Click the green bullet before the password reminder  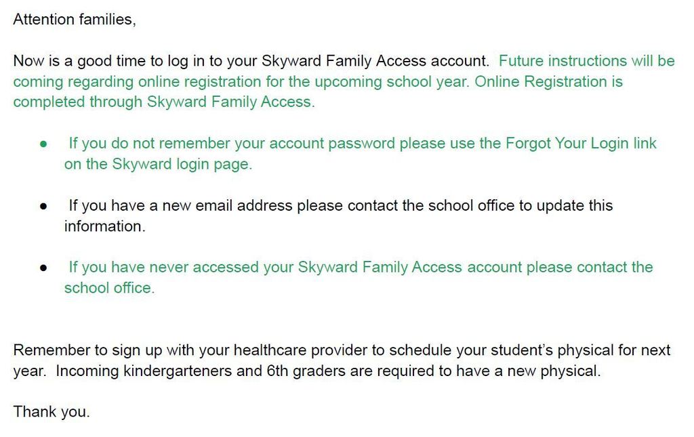(43, 144)
